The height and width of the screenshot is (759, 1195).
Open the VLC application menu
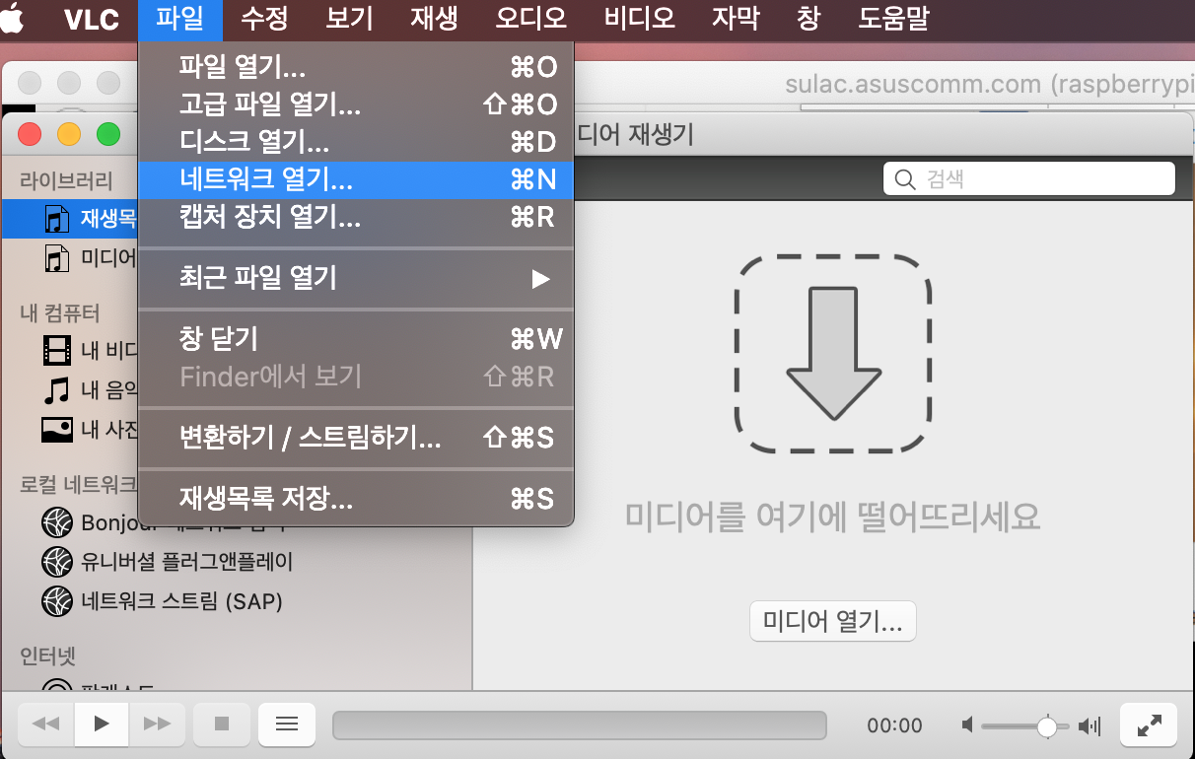90,19
